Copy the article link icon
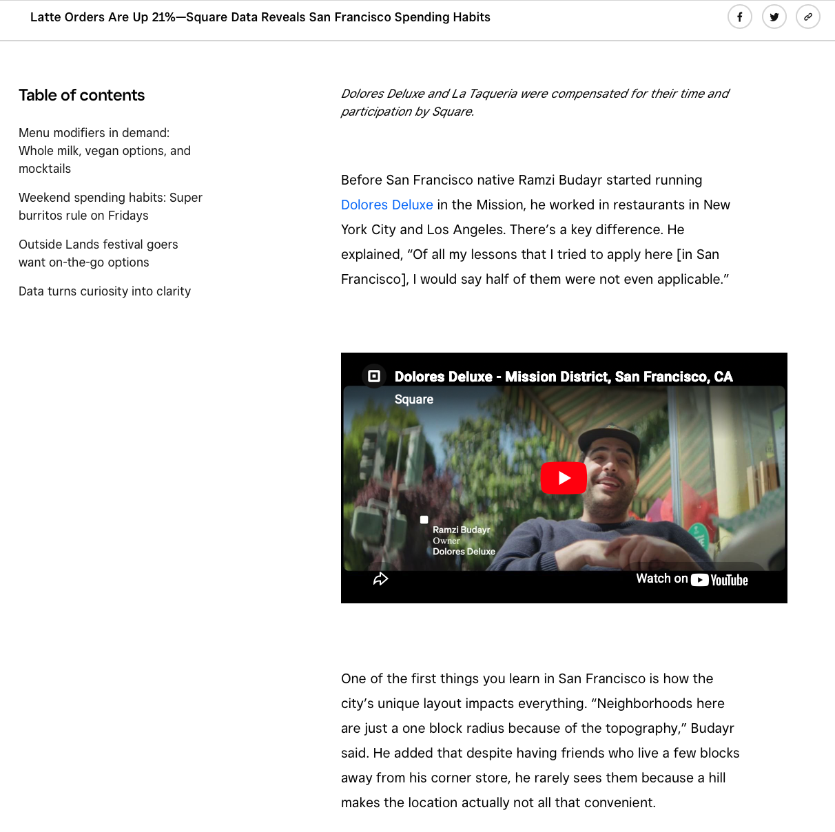The image size is (835, 832). pyautogui.click(x=808, y=17)
